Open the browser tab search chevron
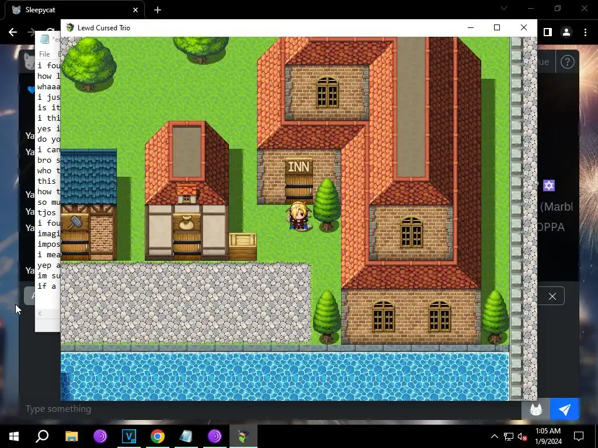Viewport: 598px width, 448px height. (x=504, y=8)
